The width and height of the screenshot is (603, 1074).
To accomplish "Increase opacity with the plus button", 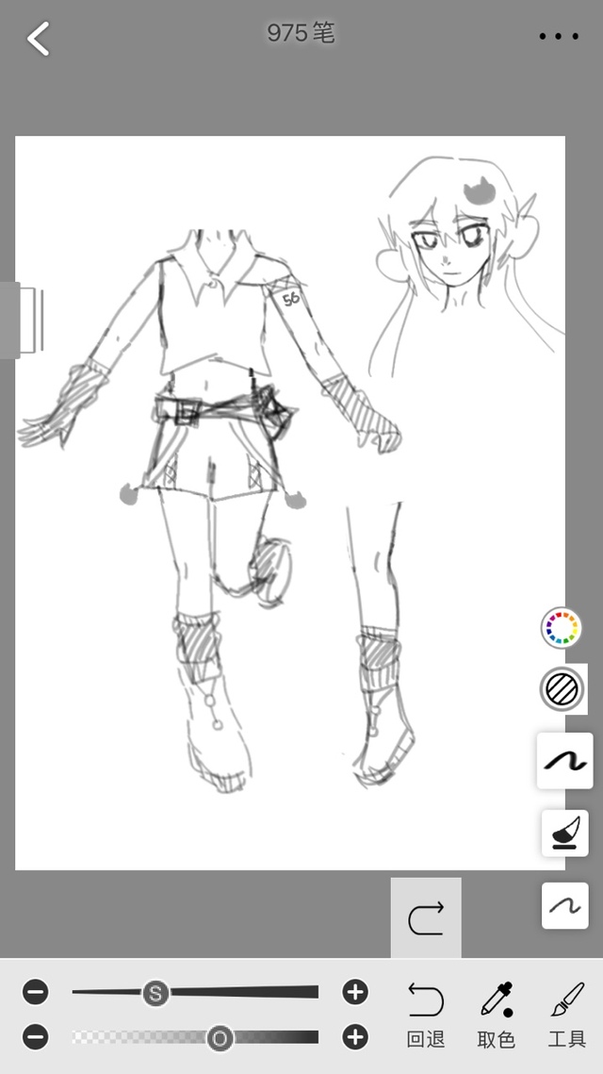I will (x=355, y=1038).
